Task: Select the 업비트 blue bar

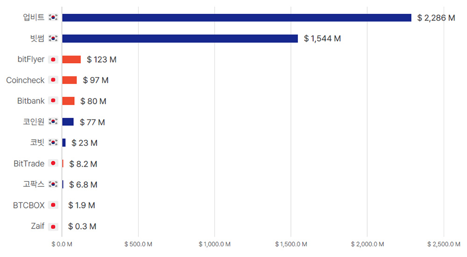Action: 237,18
